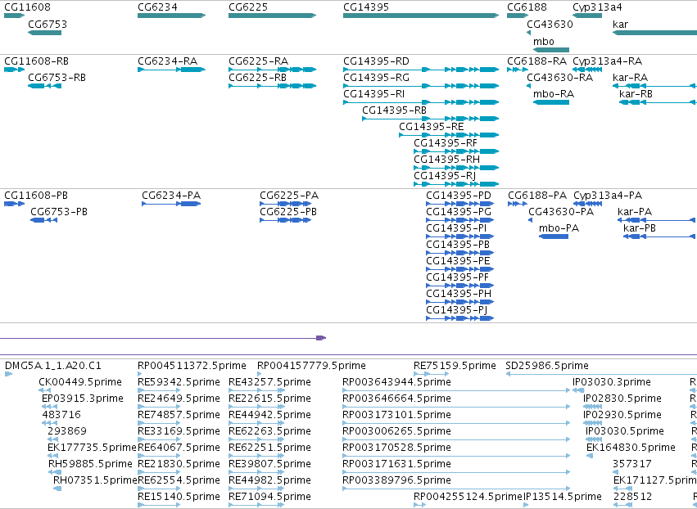Screen dimensions: 697x509
Task: Select protein CG6225-PB
Action: [x=288, y=212]
